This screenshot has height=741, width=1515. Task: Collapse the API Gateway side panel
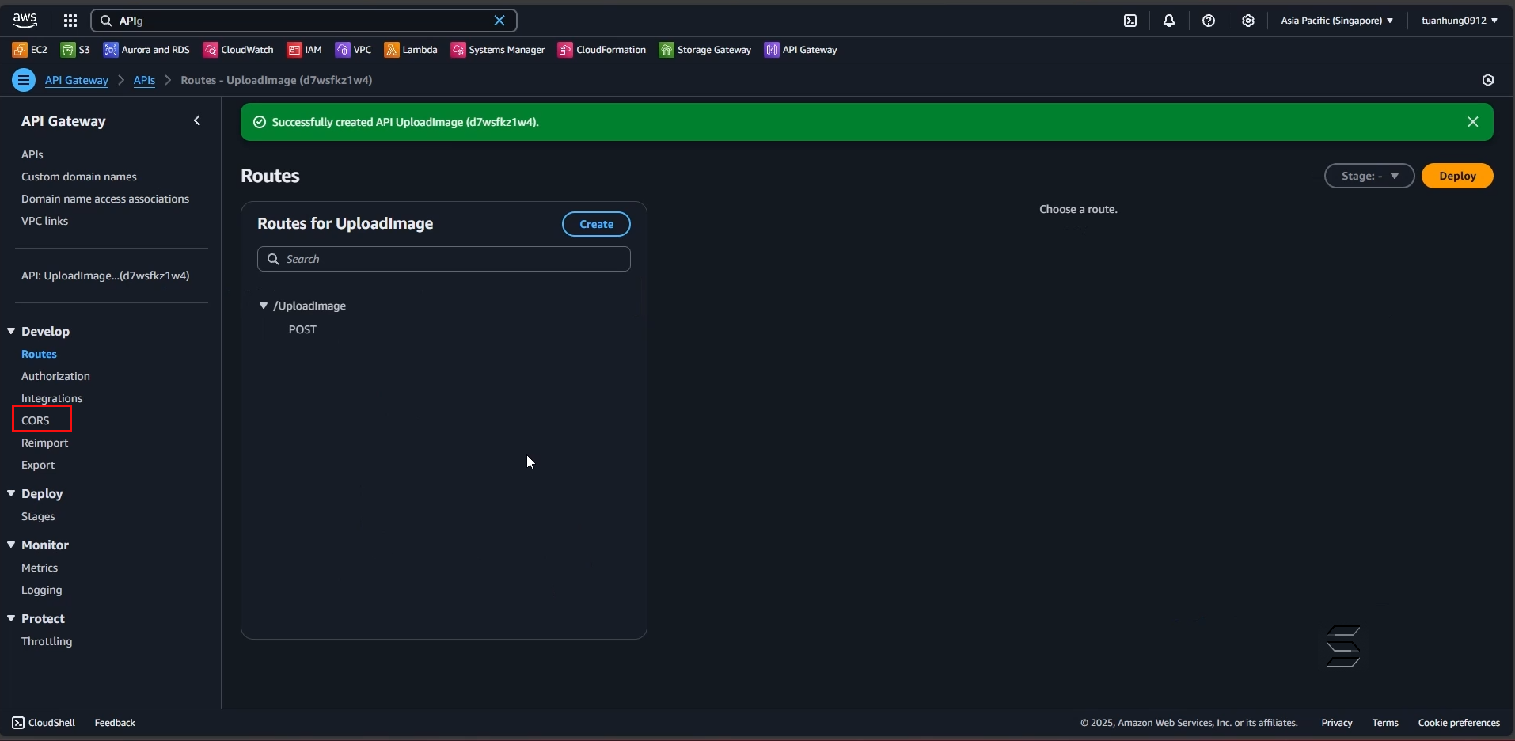pyautogui.click(x=197, y=120)
